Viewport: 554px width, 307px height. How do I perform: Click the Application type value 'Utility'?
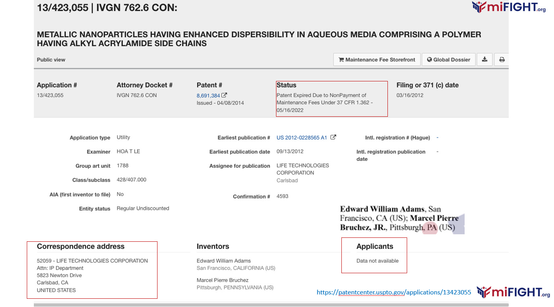coord(123,137)
